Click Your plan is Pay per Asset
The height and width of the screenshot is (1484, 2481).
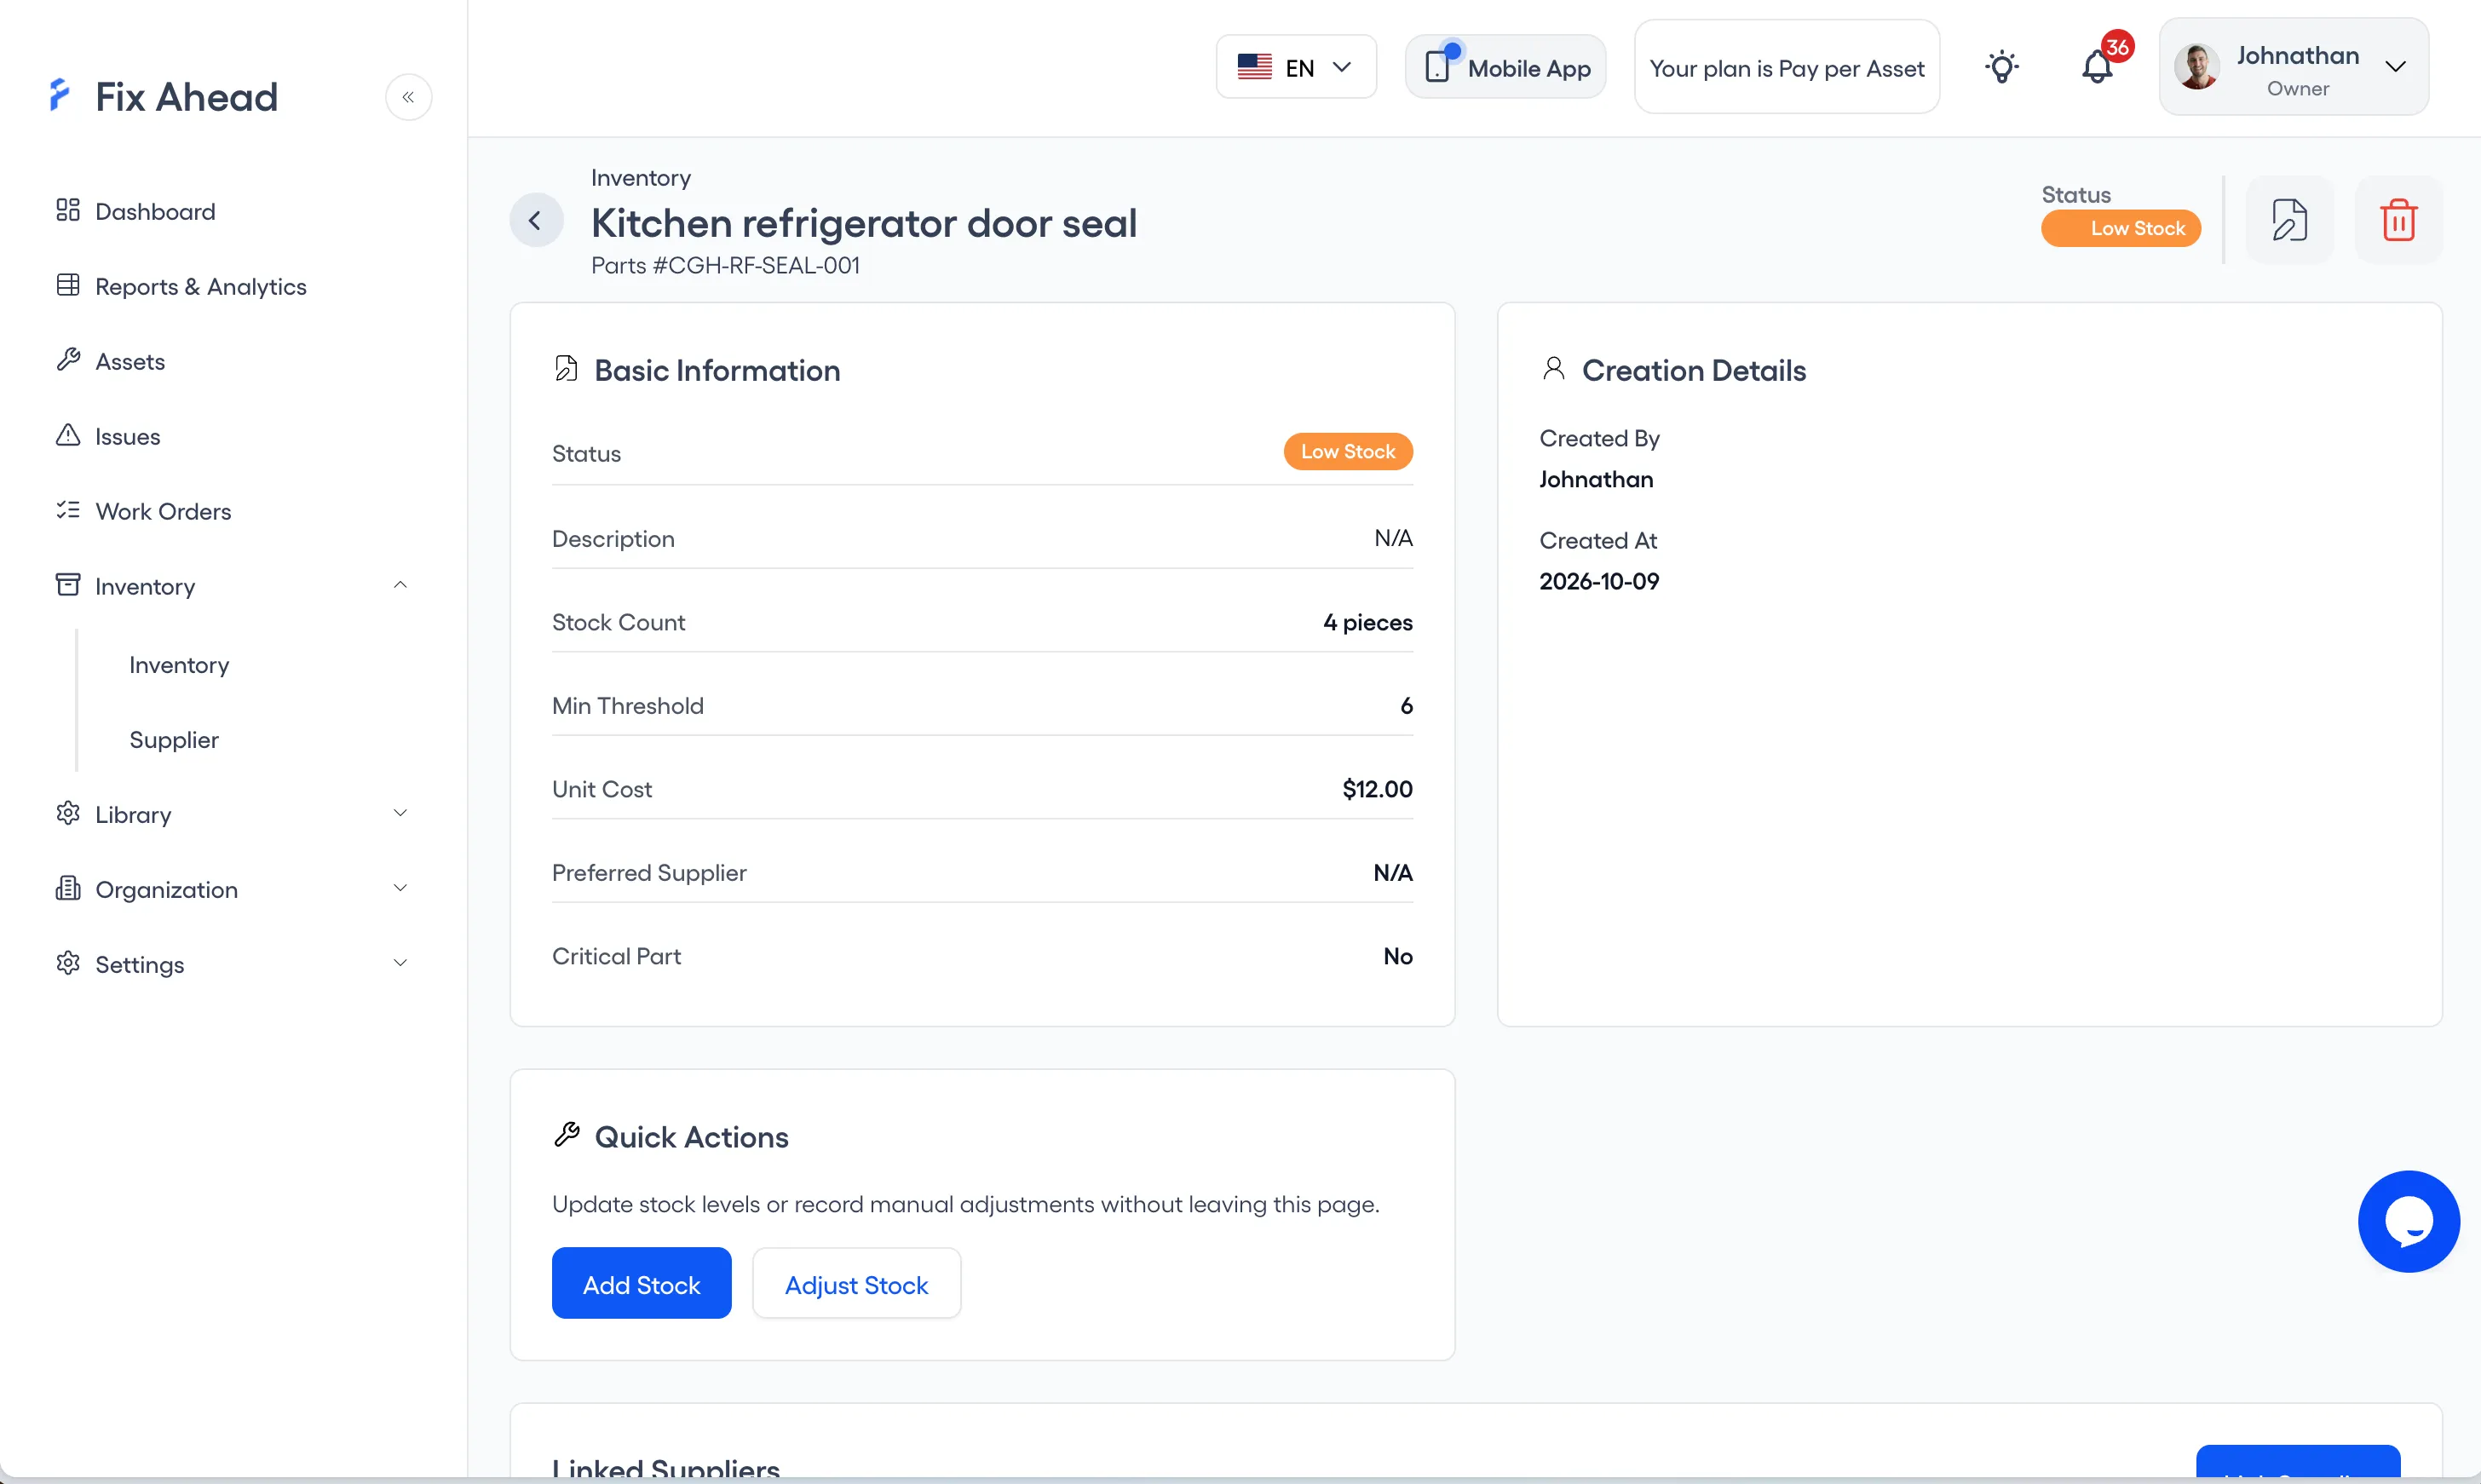point(1786,67)
